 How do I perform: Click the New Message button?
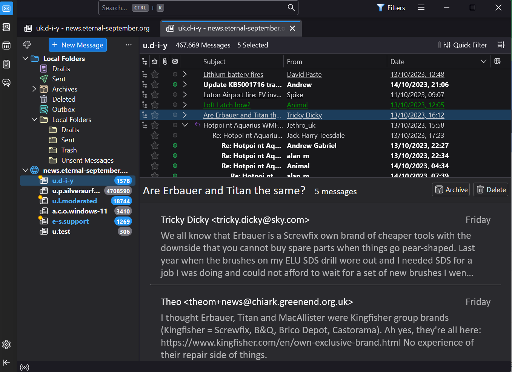(78, 45)
